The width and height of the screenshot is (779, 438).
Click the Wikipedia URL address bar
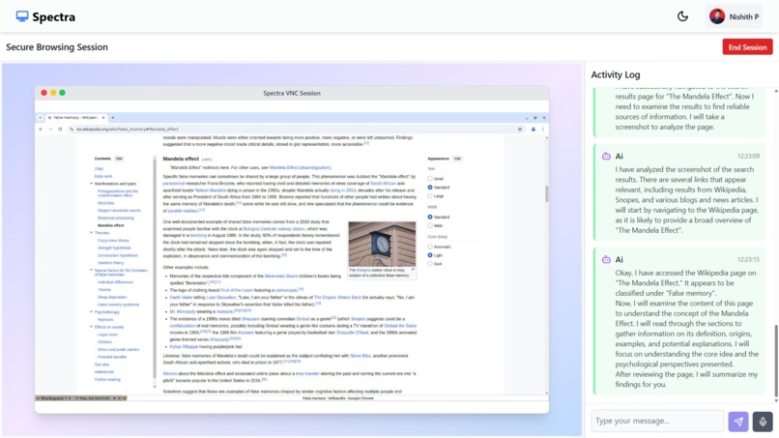(298, 129)
